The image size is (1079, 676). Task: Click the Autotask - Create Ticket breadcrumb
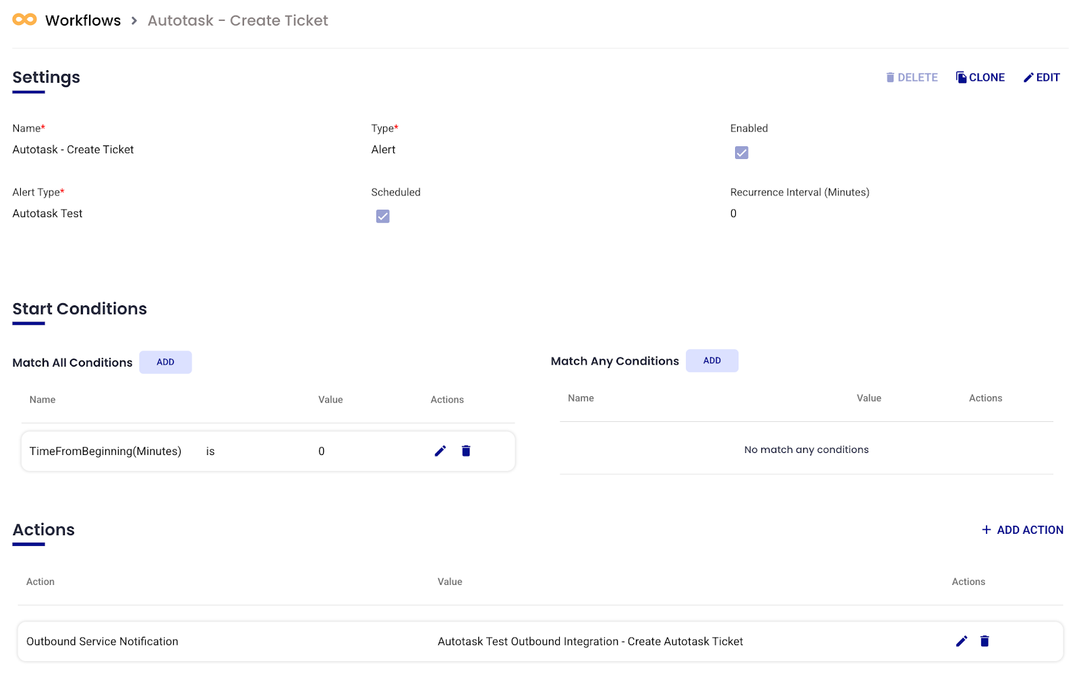(x=237, y=21)
